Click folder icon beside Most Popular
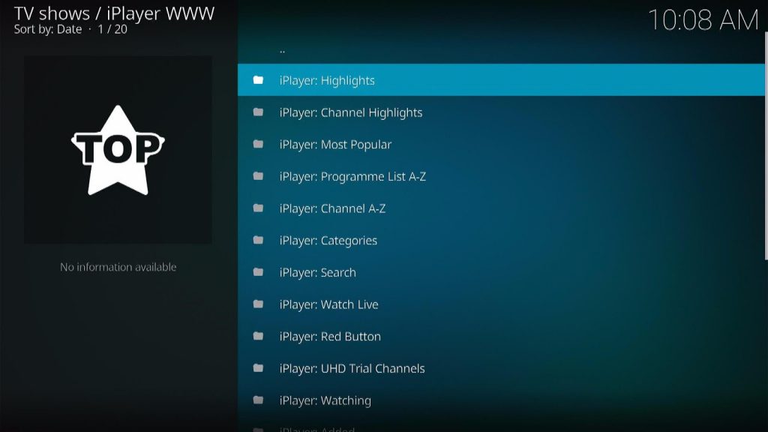 258,144
